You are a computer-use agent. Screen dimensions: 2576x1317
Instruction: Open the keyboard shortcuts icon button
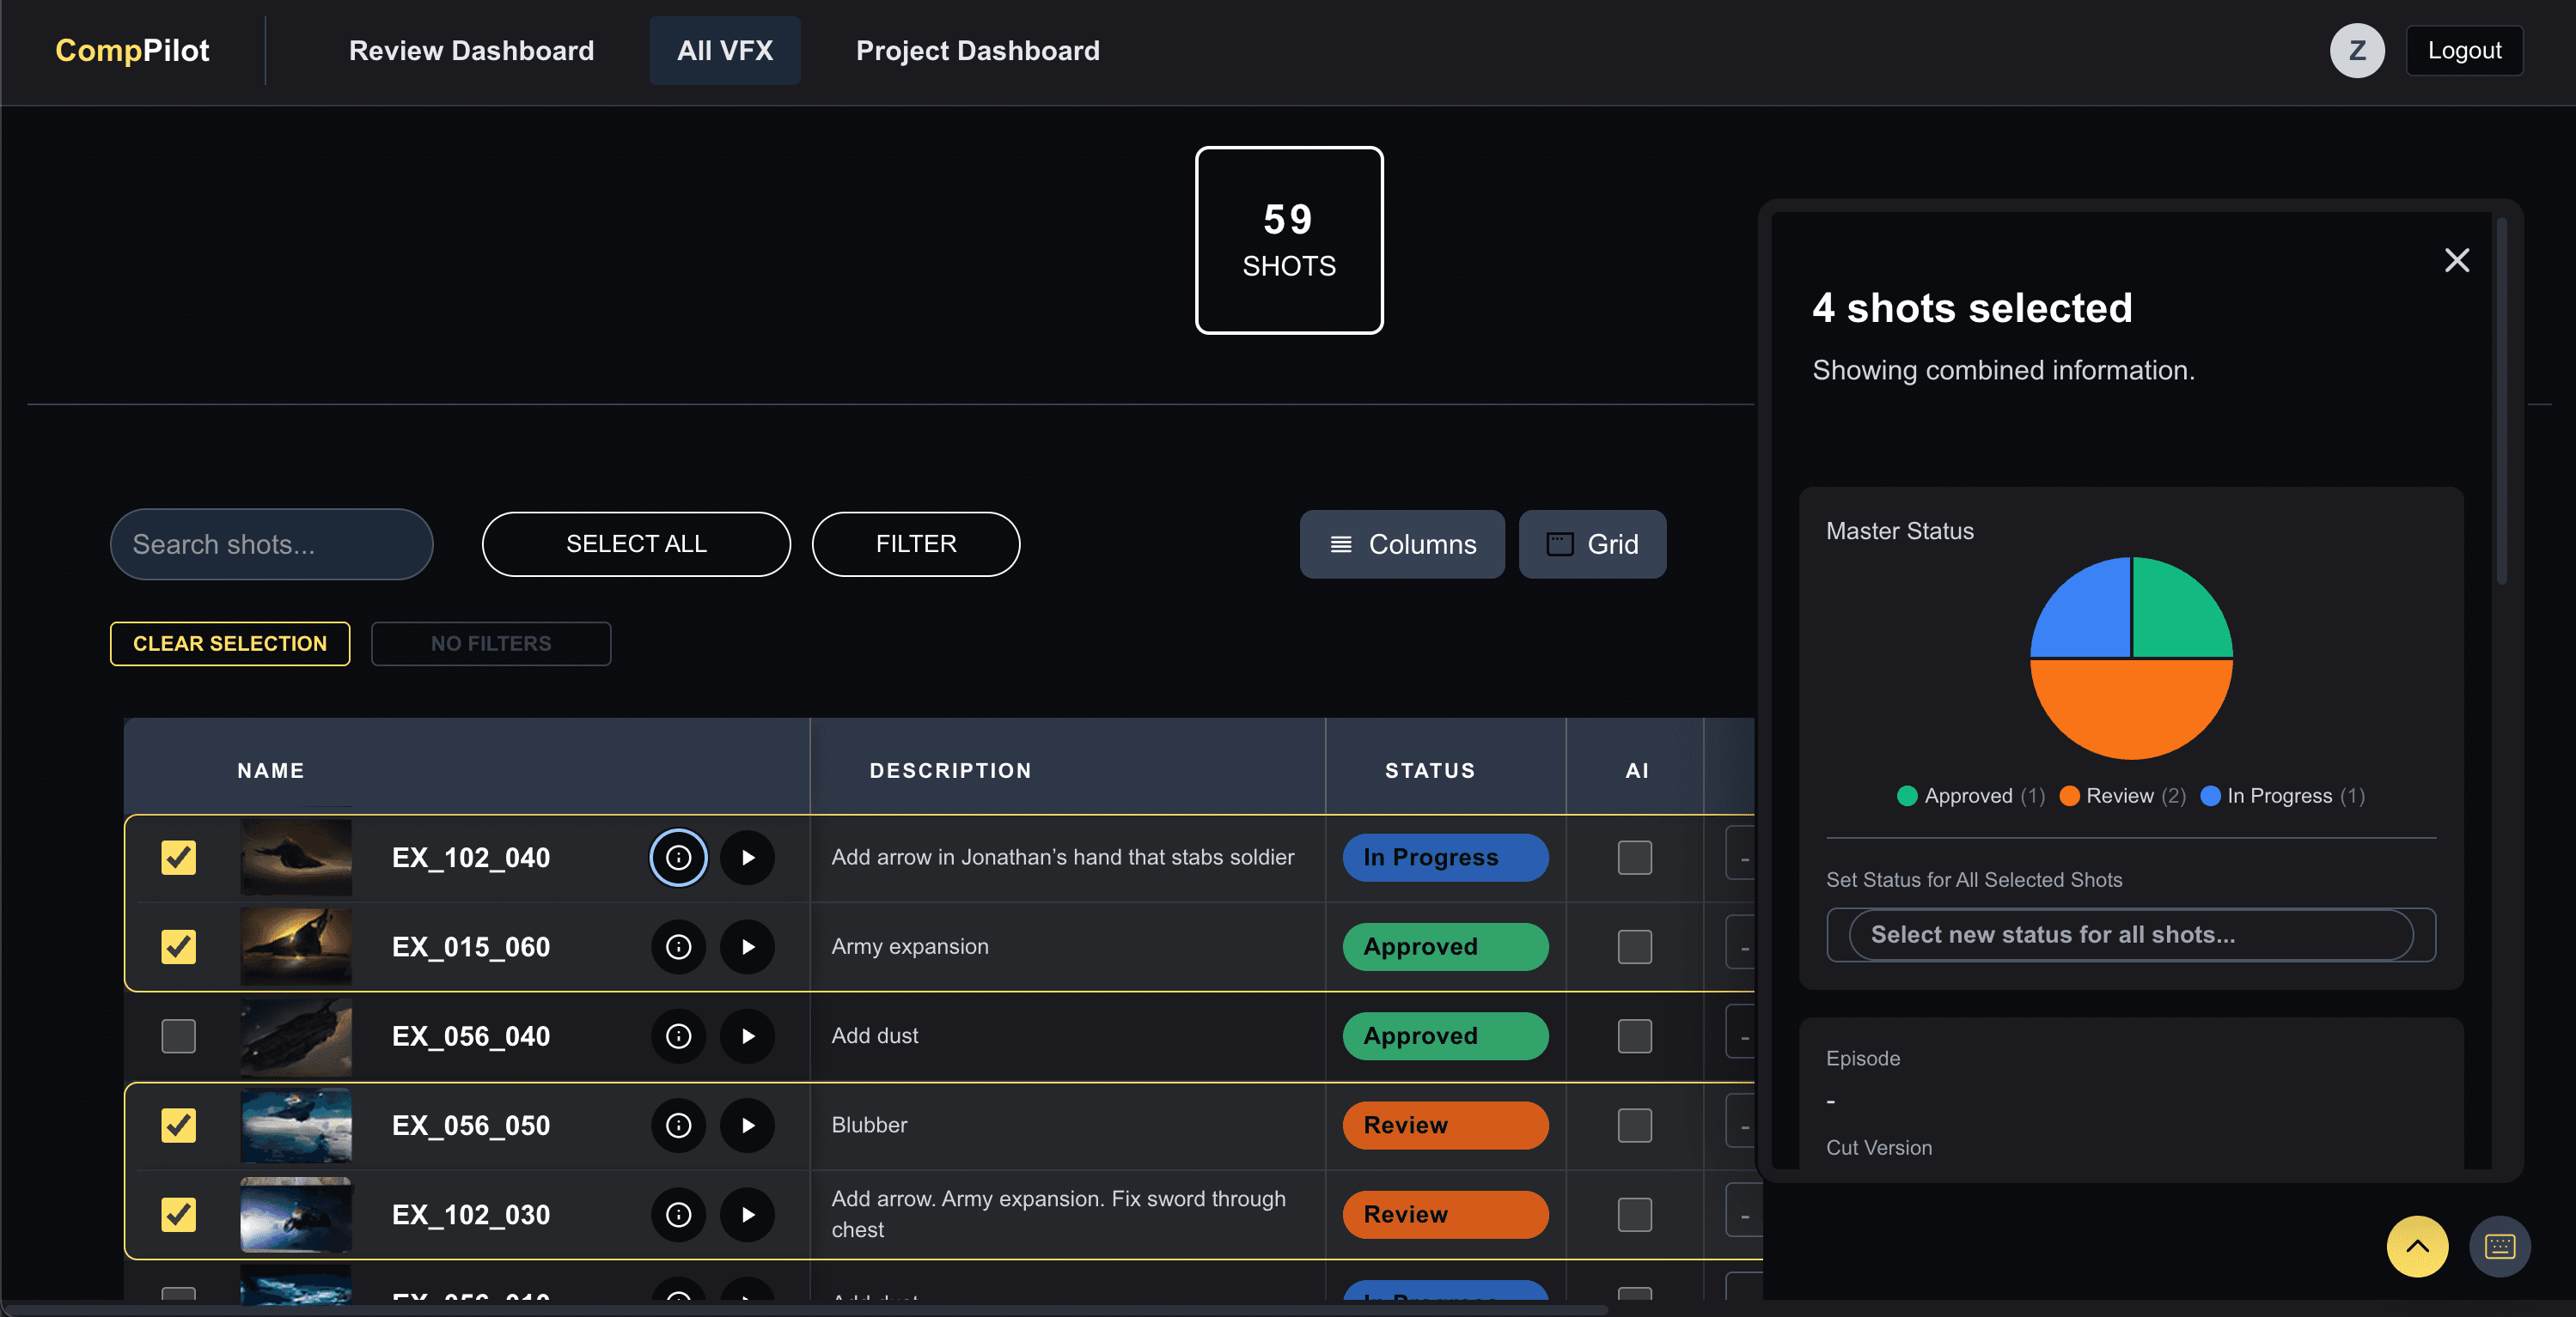point(2499,1246)
